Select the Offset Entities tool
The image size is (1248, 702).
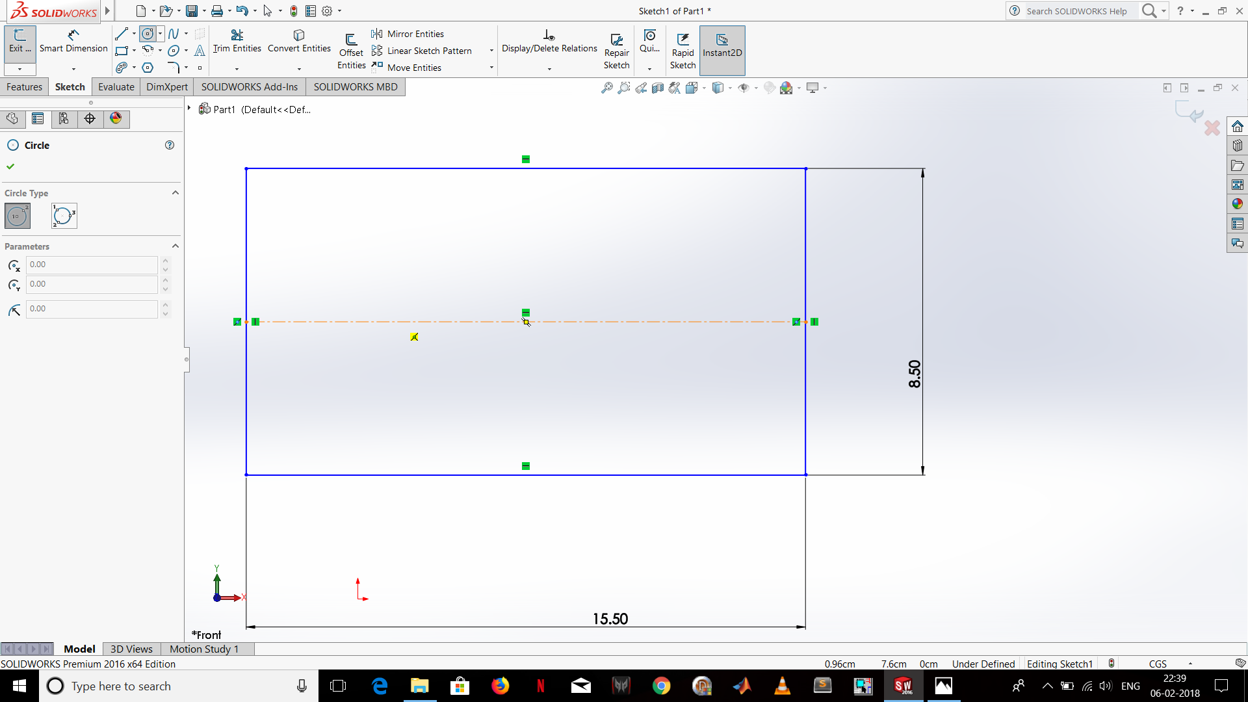coord(350,48)
